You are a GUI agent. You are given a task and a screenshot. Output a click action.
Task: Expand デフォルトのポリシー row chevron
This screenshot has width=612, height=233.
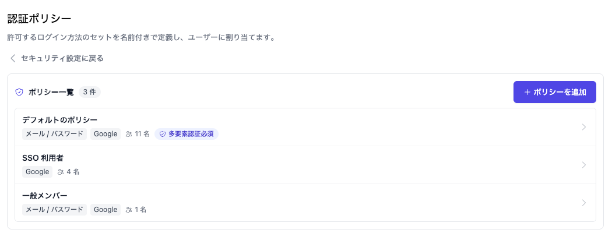click(584, 127)
